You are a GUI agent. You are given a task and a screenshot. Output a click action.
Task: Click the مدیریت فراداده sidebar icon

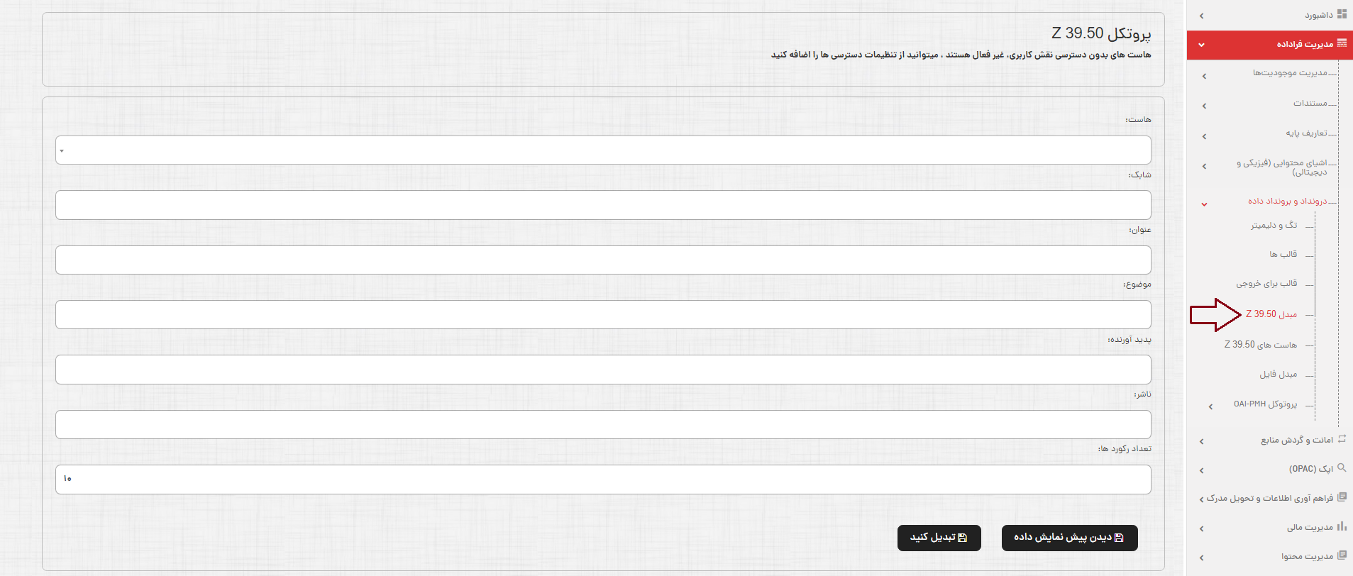pos(1342,44)
